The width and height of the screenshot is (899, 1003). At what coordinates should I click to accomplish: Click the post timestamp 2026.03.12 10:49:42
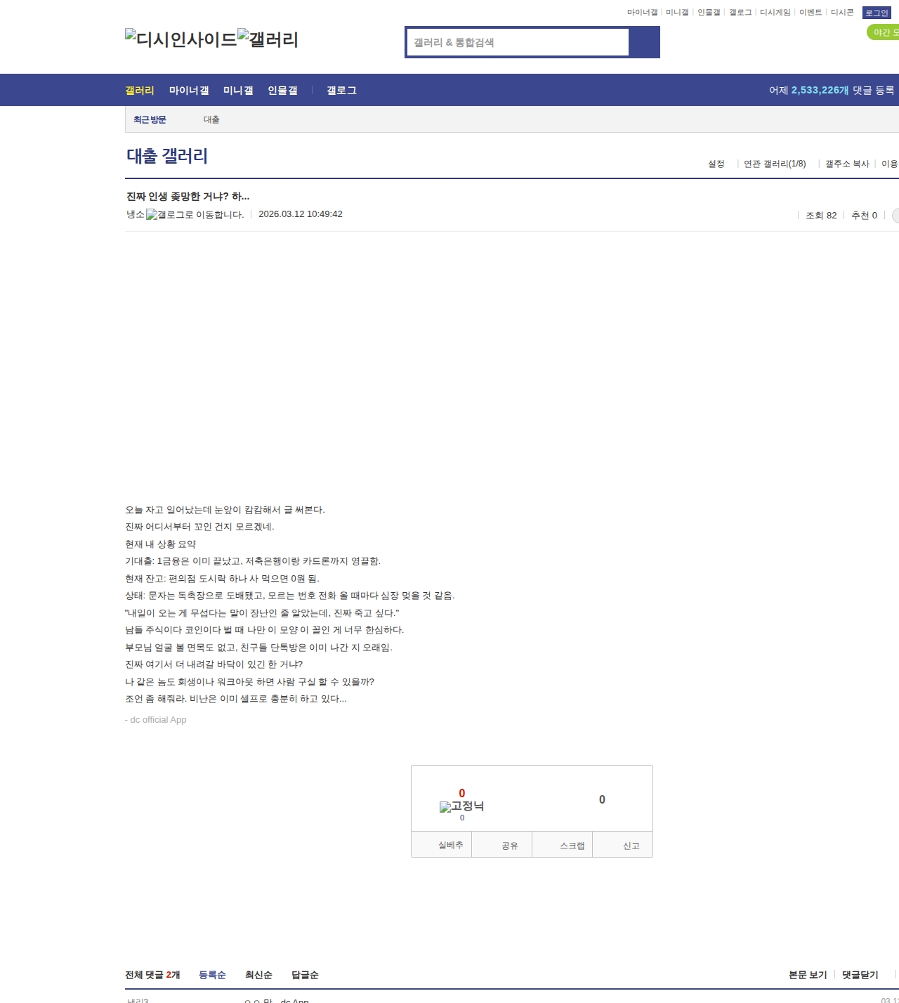point(301,214)
